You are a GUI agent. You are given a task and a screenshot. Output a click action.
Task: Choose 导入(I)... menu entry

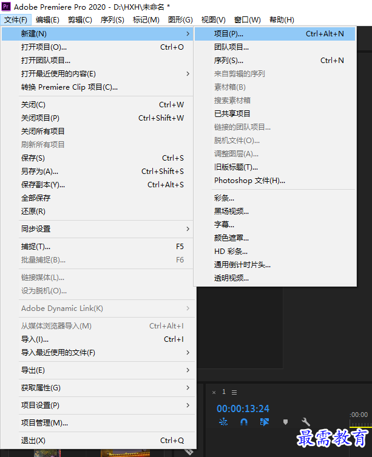click(98, 339)
